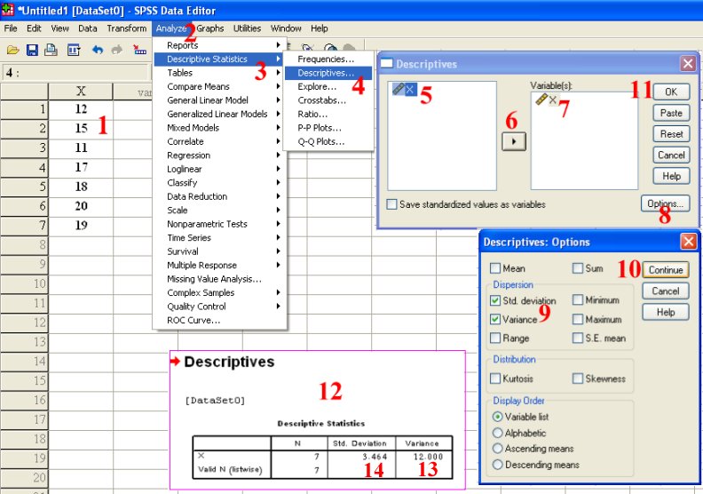703x494 pixels.
Task: Click the Dialog Recall toolbar icon
Action: 74,50
